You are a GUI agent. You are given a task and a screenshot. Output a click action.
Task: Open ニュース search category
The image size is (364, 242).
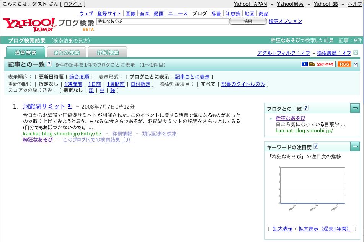178,13
